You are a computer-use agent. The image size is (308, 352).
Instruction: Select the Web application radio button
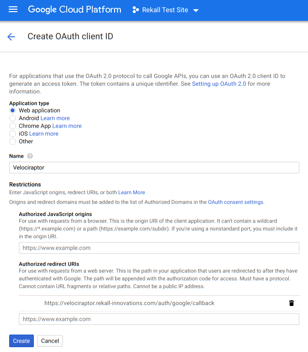(13, 110)
